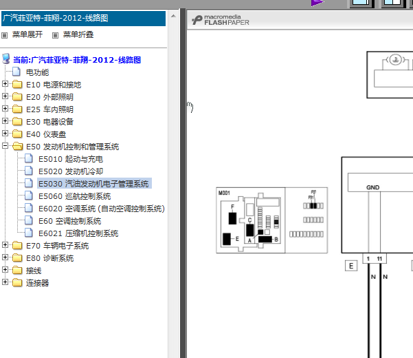The image size is (413, 358).
Task: Click the E6020 page icon
Action: [29, 208]
